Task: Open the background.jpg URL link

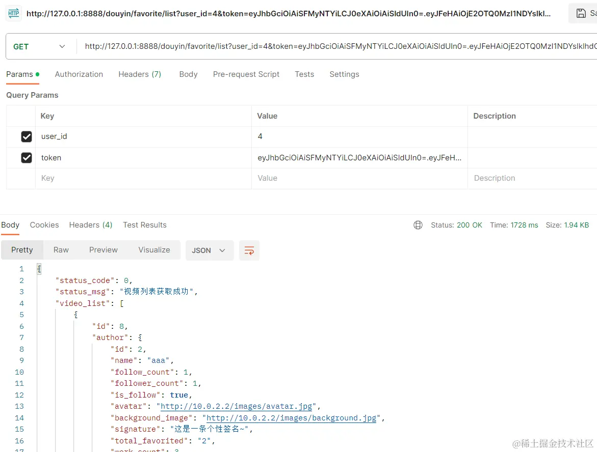Action: click(291, 418)
